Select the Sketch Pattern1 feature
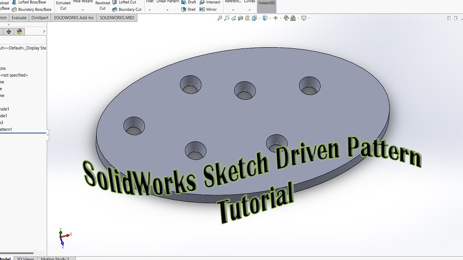This screenshot has height=260, width=463. [6, 129]
